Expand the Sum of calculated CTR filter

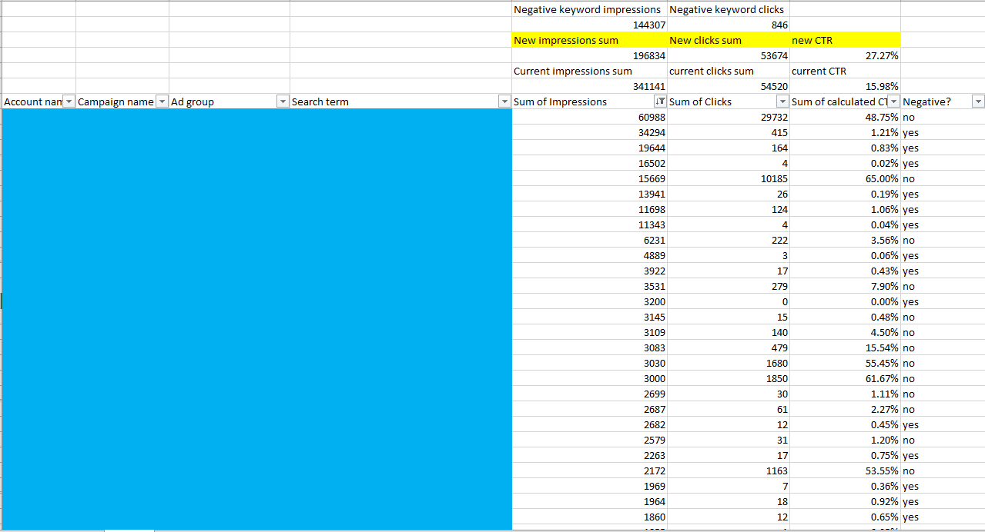tap(893, 101)
